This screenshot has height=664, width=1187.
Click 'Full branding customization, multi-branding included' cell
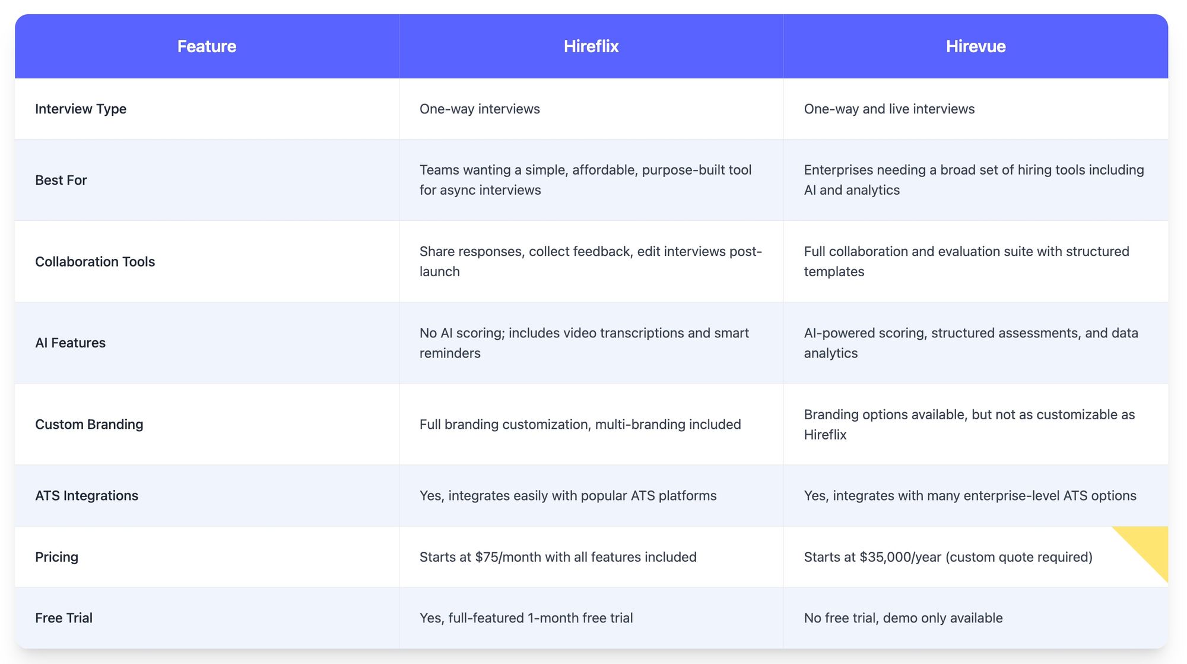[580, 424]
